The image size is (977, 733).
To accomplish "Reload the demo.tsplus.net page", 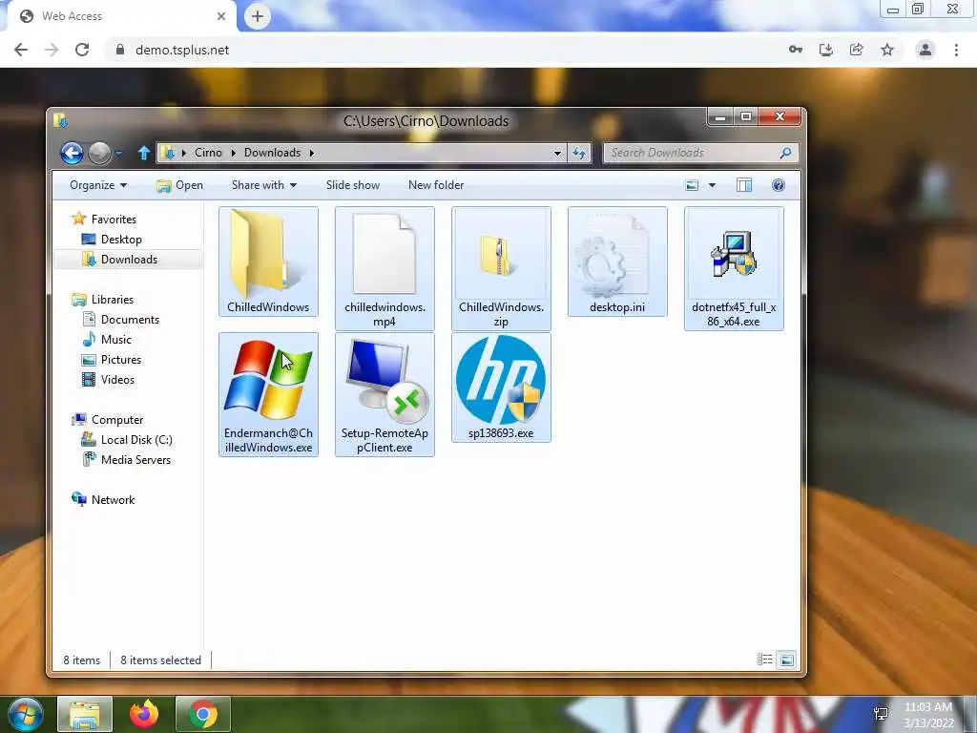I will [x=82, y=50].
